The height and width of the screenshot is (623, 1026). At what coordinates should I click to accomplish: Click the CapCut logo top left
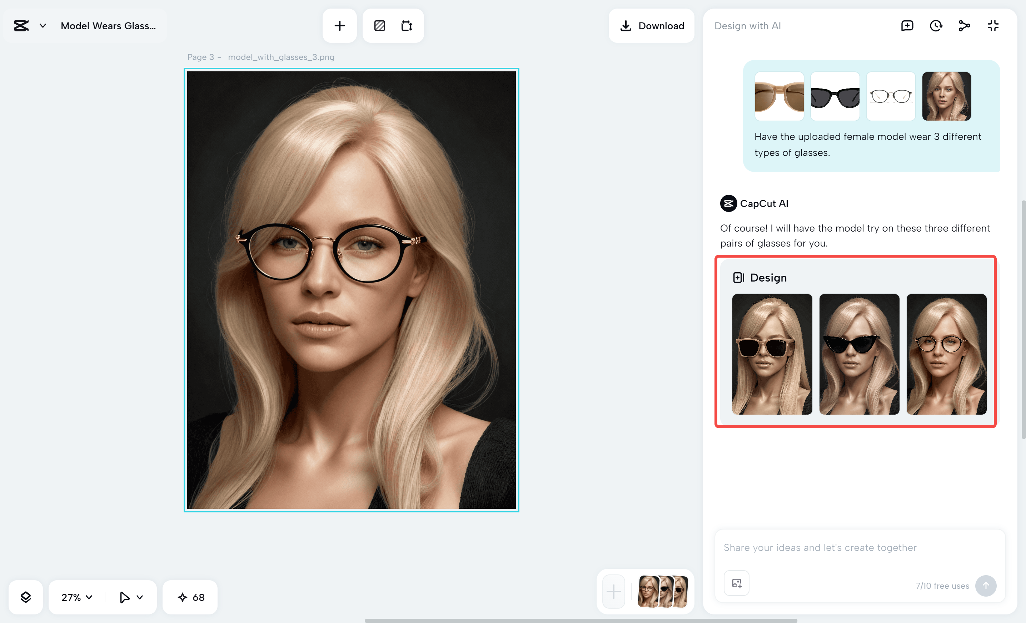pyautogui.click(x=21, y=25)
